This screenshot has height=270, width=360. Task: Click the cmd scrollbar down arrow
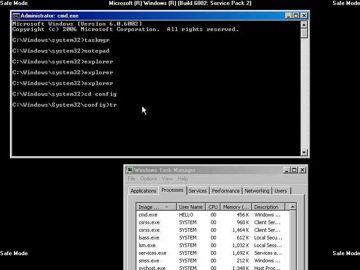304,152
